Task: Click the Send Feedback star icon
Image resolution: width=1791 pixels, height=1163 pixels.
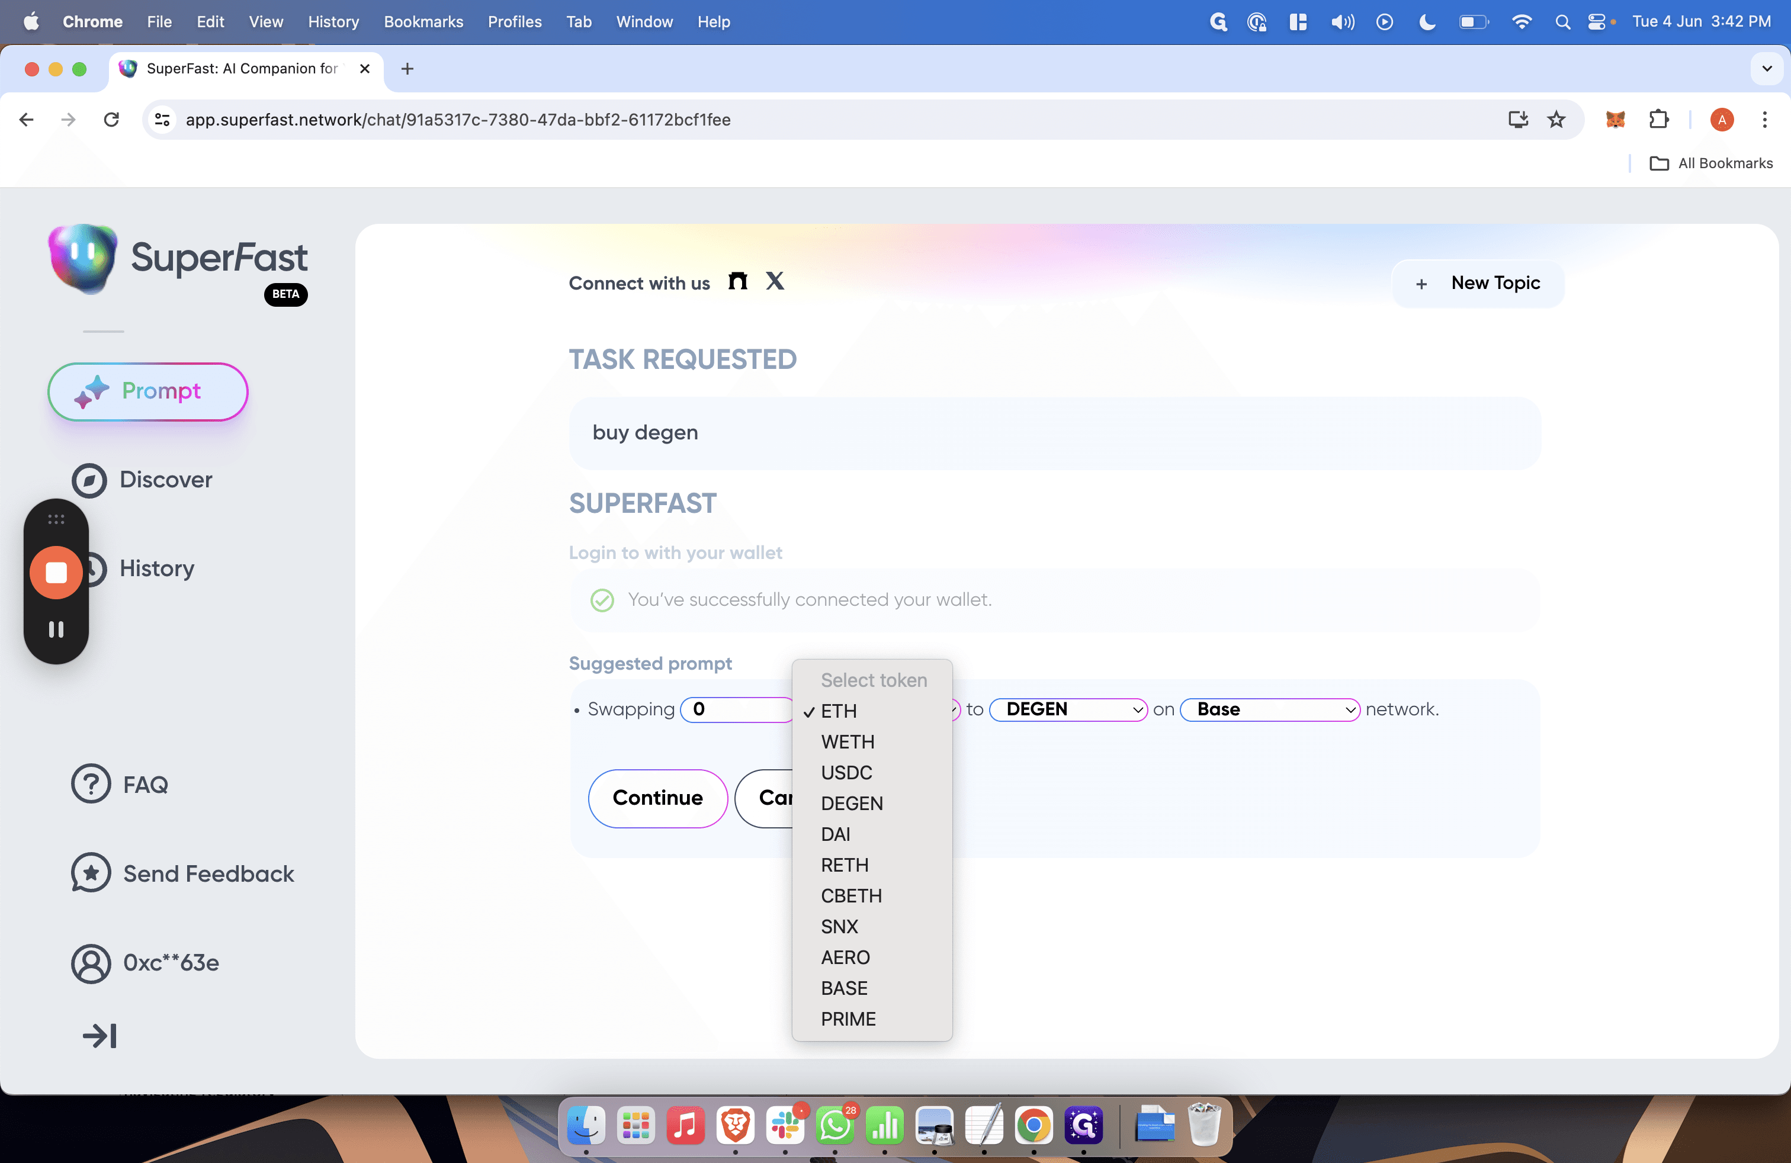Action: (91, 873)
